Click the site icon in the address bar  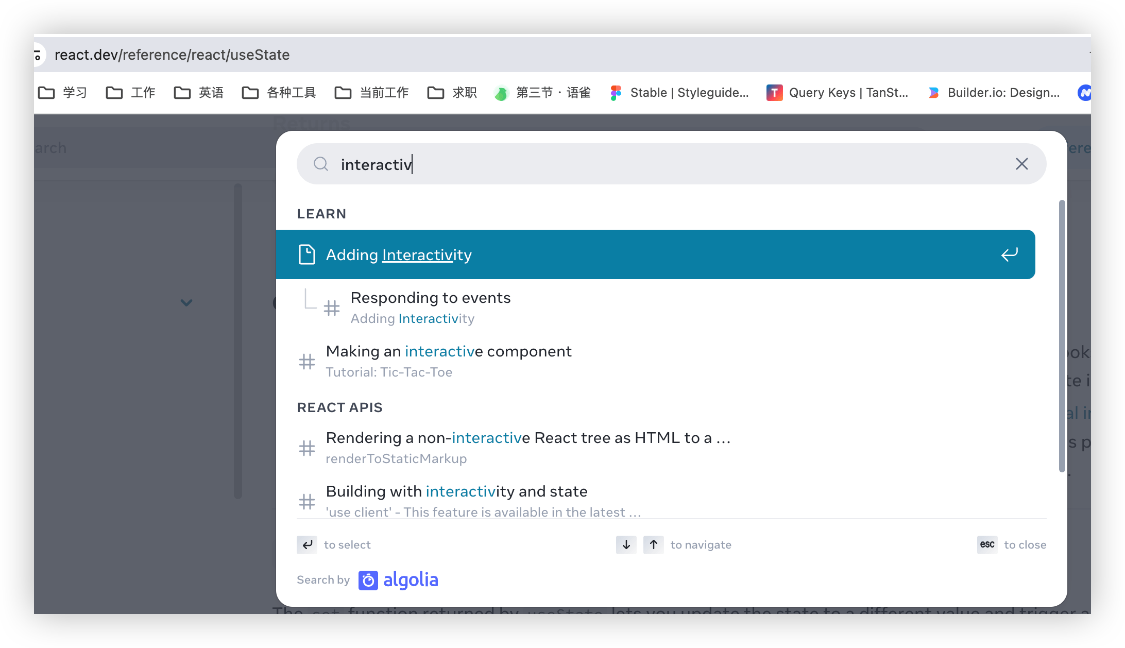pos(37,55)
